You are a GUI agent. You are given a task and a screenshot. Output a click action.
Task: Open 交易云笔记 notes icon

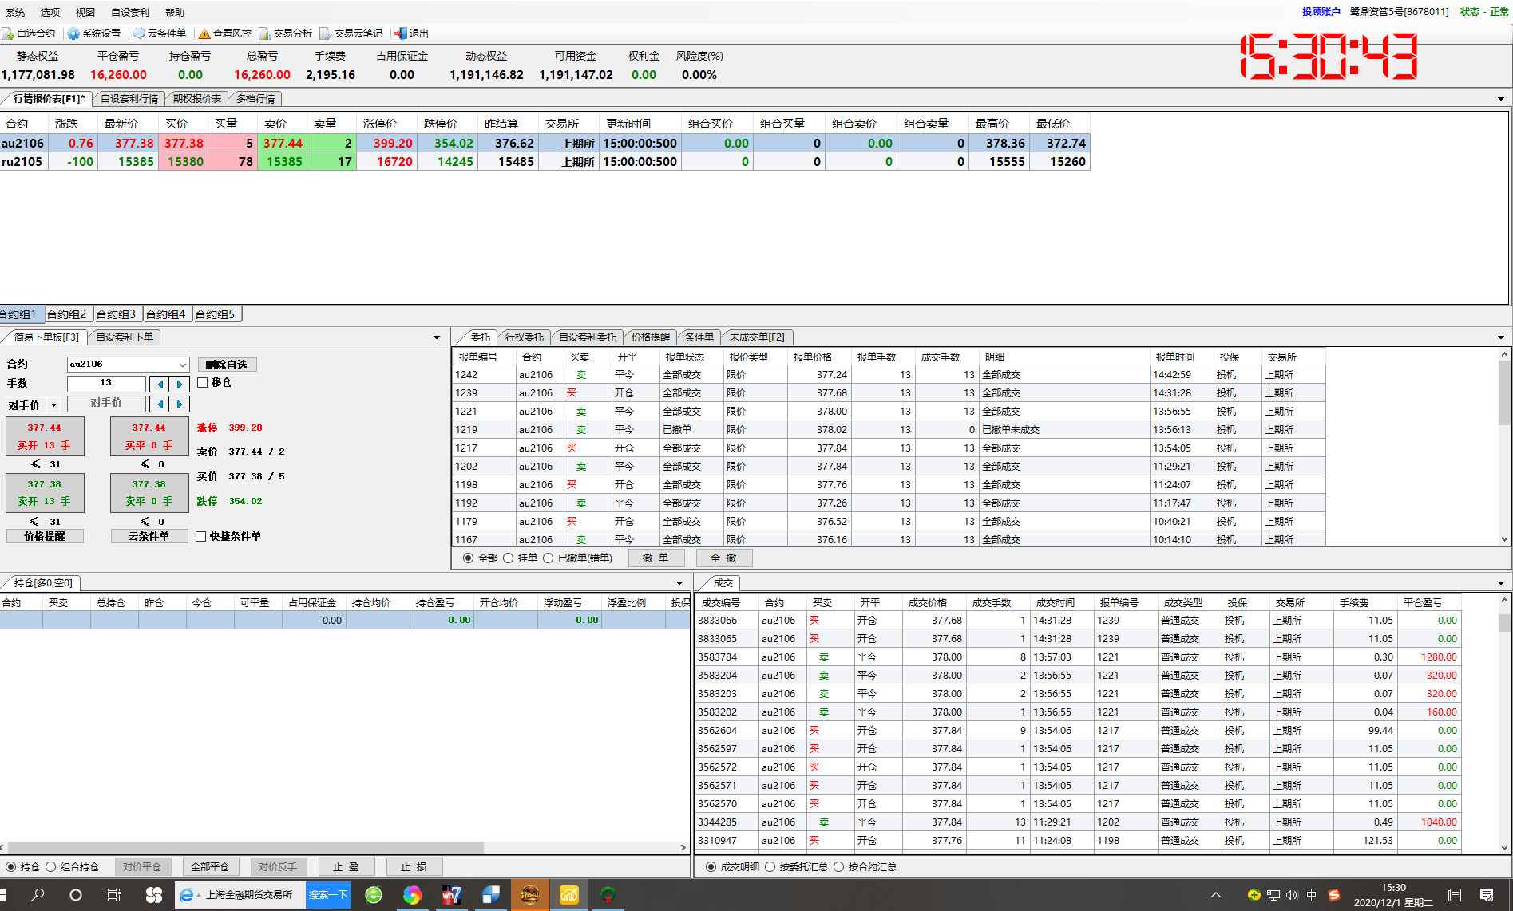tap(326, 34)
